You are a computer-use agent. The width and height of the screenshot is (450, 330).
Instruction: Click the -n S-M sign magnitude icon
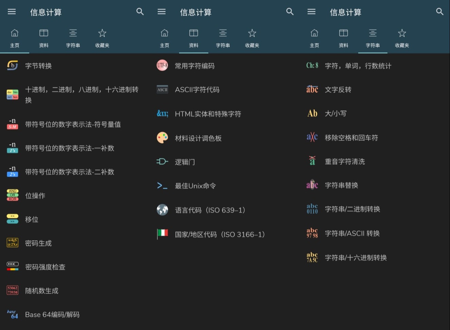13,124
